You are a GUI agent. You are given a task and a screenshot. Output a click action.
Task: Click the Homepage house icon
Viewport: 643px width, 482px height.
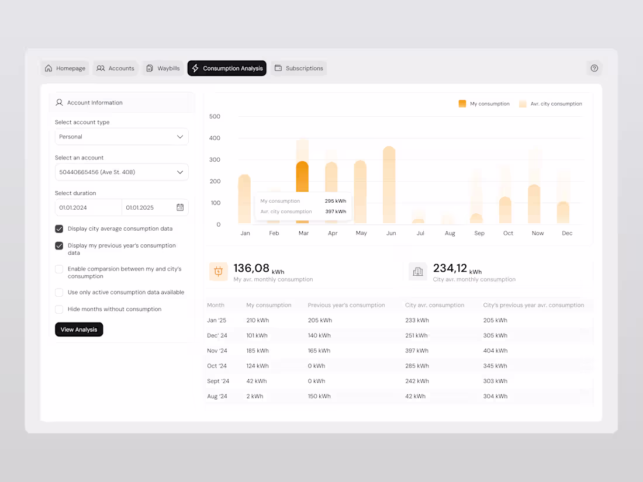(49, 68)
